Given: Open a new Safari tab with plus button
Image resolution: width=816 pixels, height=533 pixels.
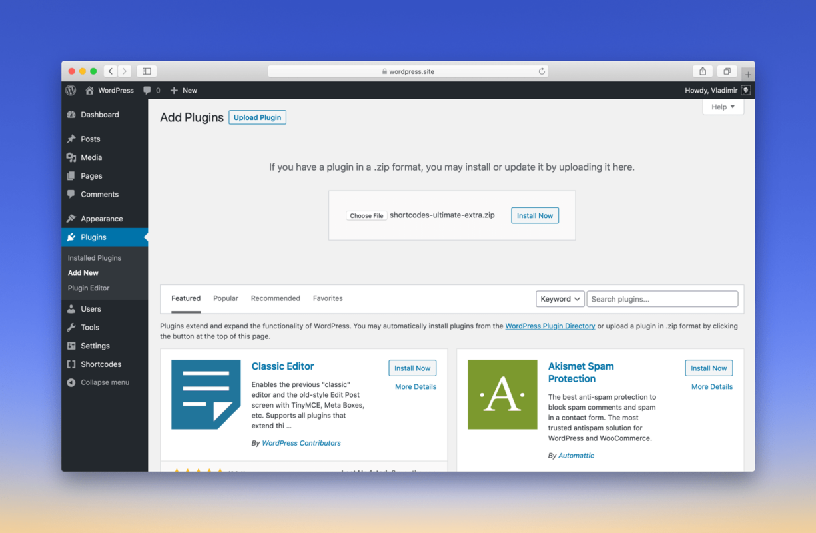Looking at the screenshot, I should point(748,75).
